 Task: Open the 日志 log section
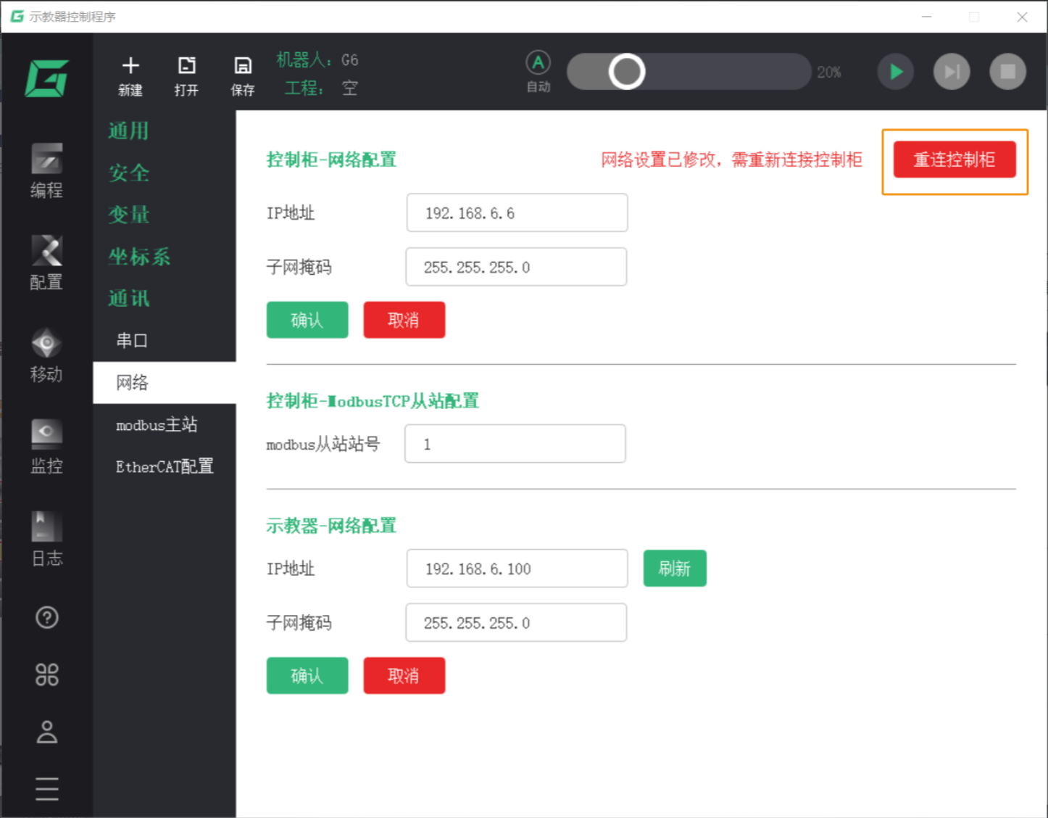point(46,540)
